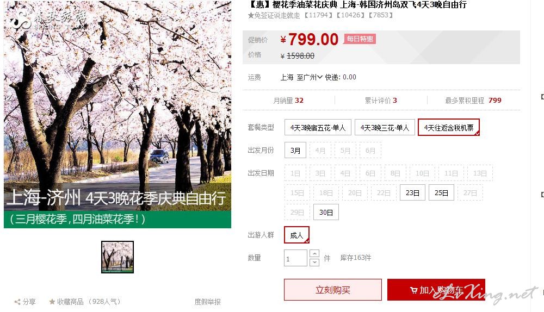Viewport: 544px width, 312px height.
Task: Click the cart icon on 加入购物车 button
Action: (x=413, y=290)
